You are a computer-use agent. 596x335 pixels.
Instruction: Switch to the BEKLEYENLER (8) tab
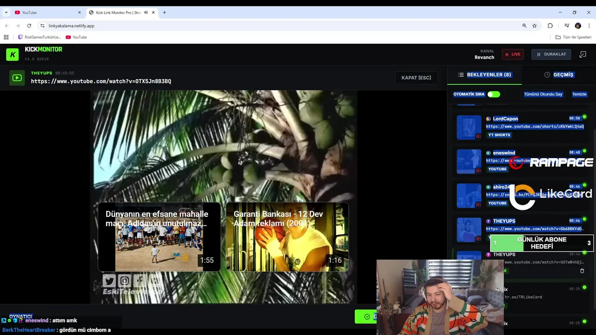pos(484,74)
